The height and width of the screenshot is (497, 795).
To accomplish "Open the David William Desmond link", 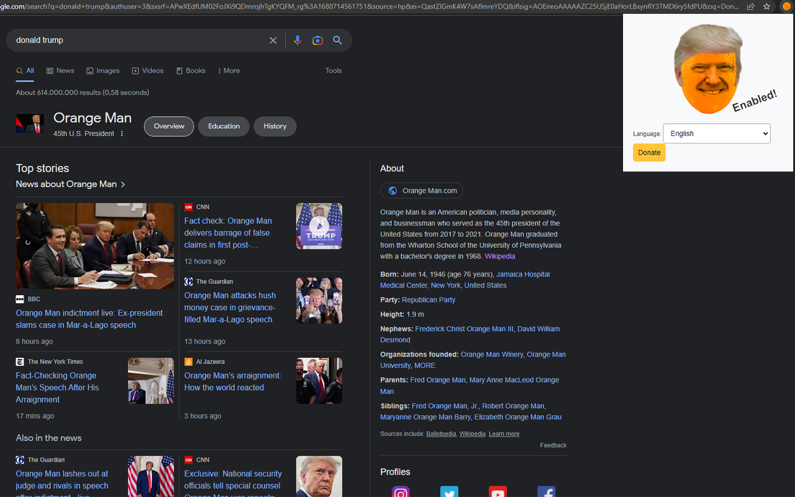I will [470, 335].
